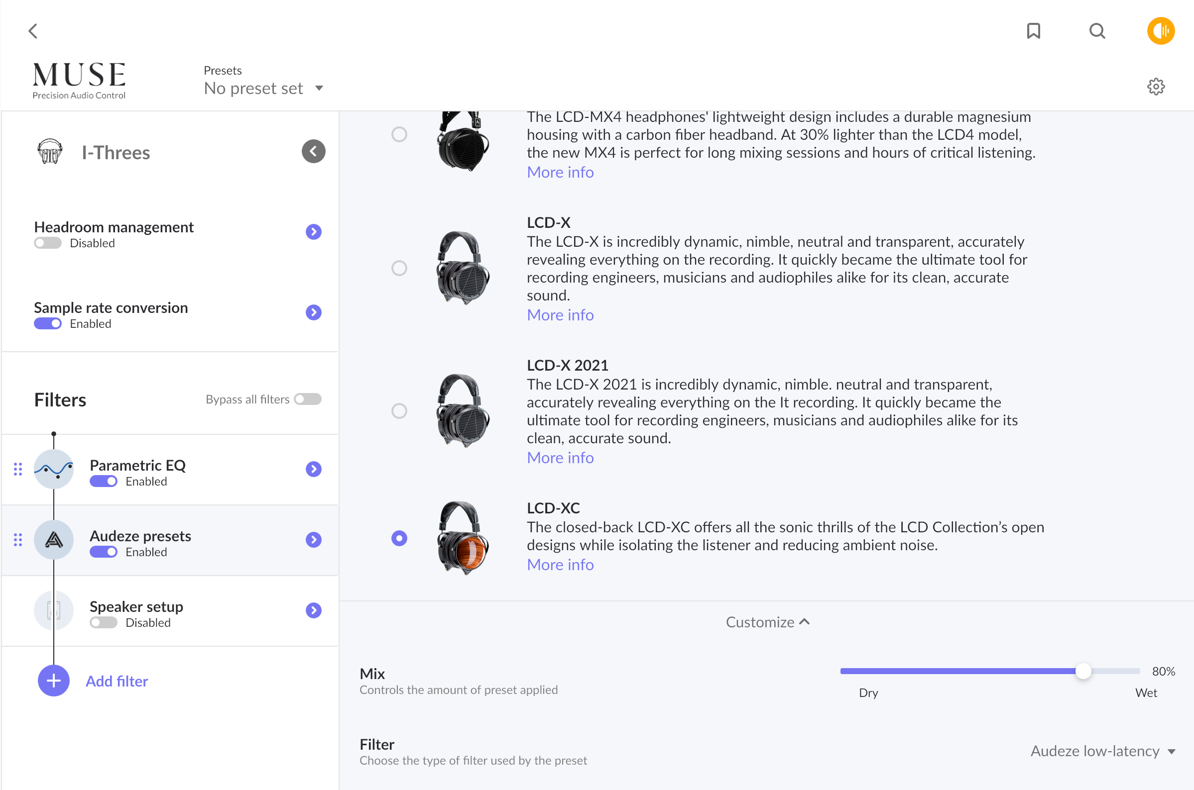Select the Sample rate conversion row title
This screenshot has width=1194, height=790.
pos(111,308)
